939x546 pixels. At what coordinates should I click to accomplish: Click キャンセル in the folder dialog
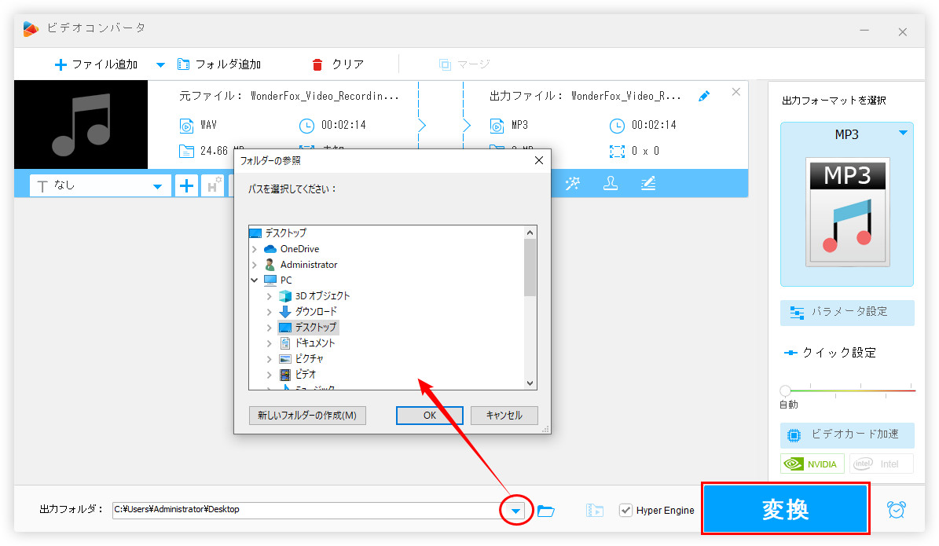point(504,416)
